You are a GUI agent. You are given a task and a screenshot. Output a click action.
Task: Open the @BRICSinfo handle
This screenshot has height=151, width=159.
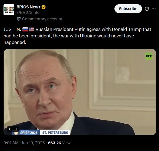coord(28,12)
